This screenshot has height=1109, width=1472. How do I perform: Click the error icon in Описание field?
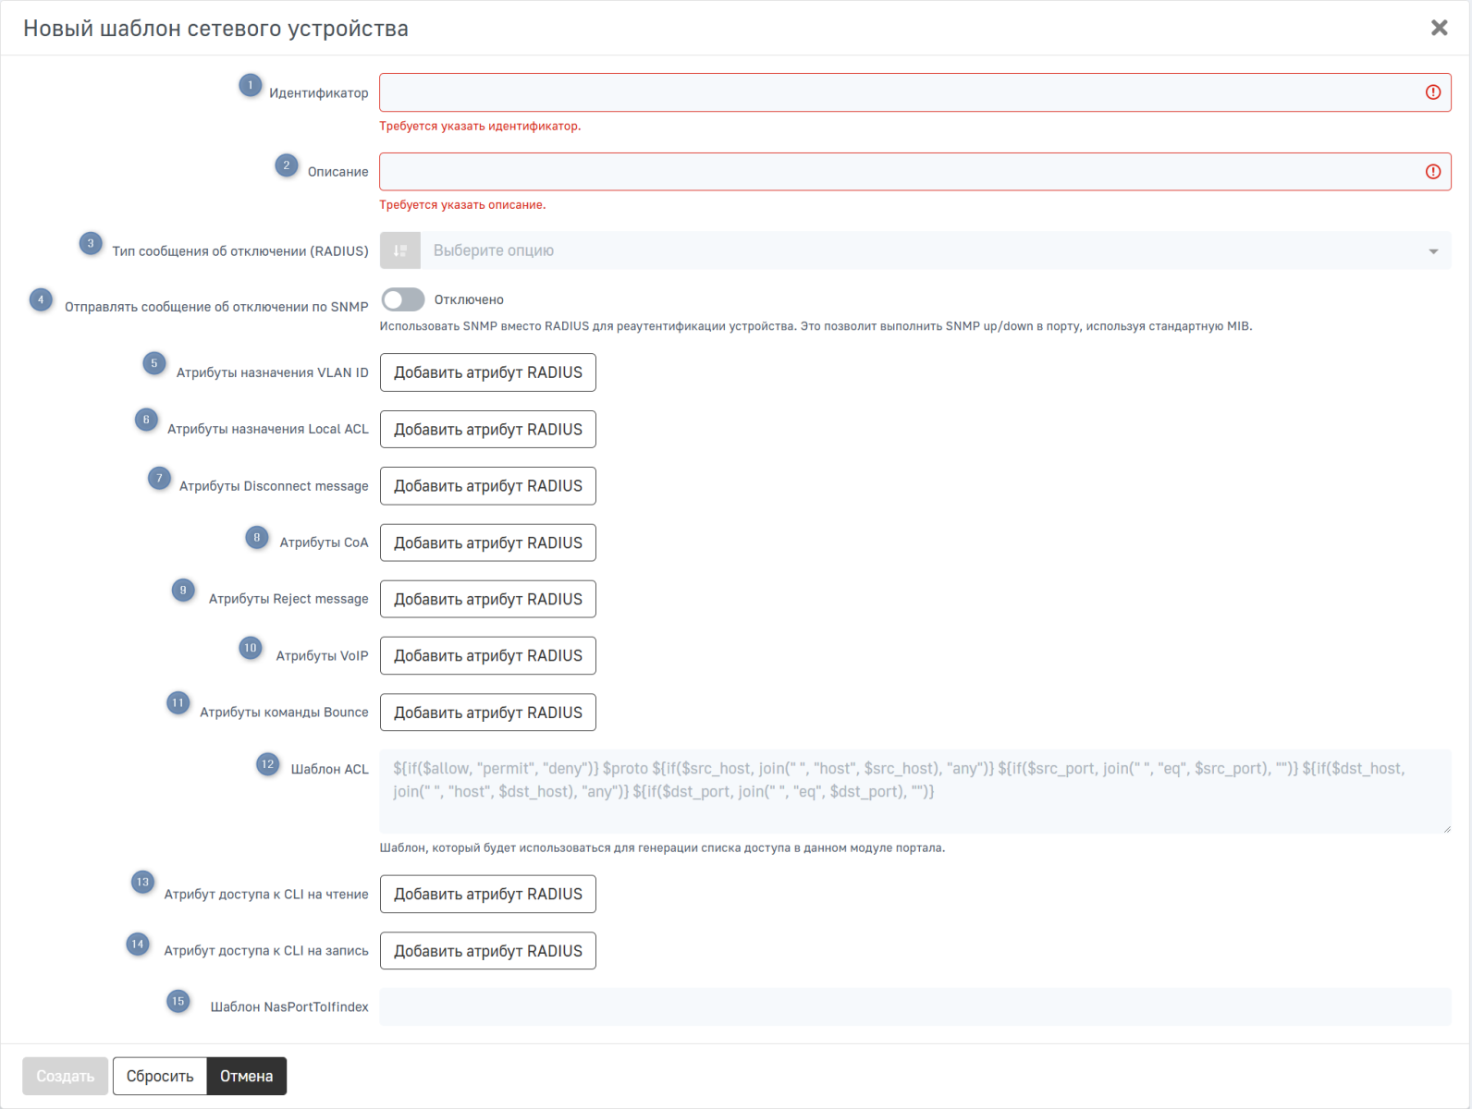click(x=1432, y=172)
